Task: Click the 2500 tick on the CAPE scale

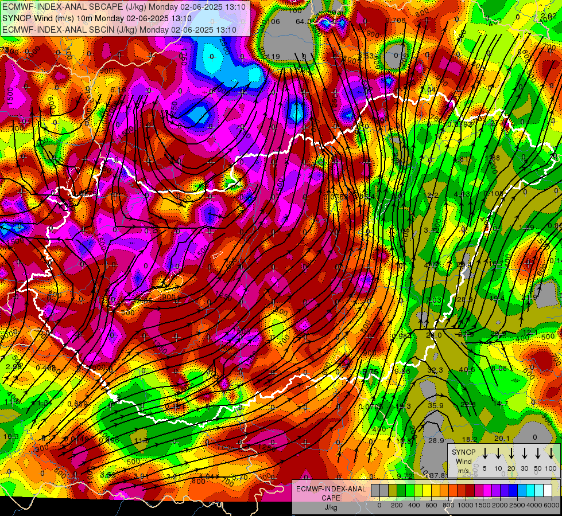Action: coord(517,505)
